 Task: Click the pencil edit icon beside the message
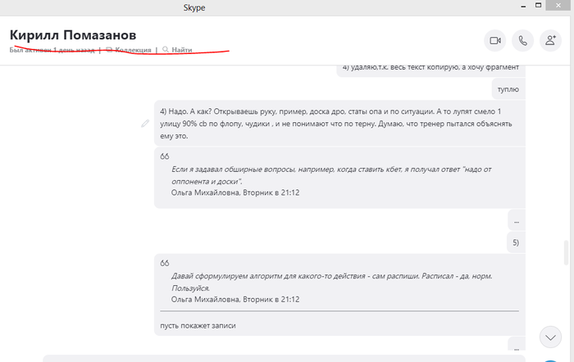(145, 123)
